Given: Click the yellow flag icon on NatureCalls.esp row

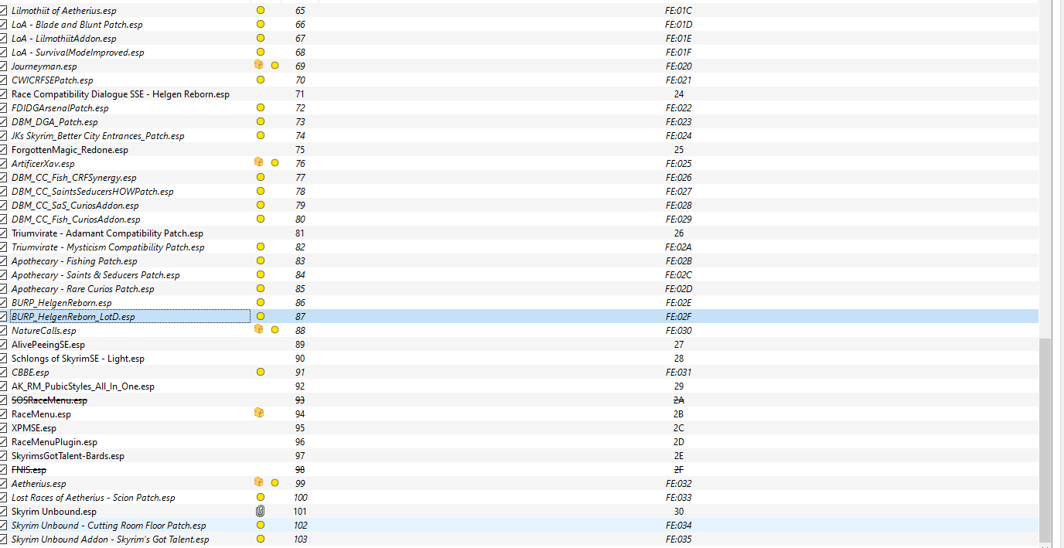Looking at the screenshot, I should click(275, 330).
